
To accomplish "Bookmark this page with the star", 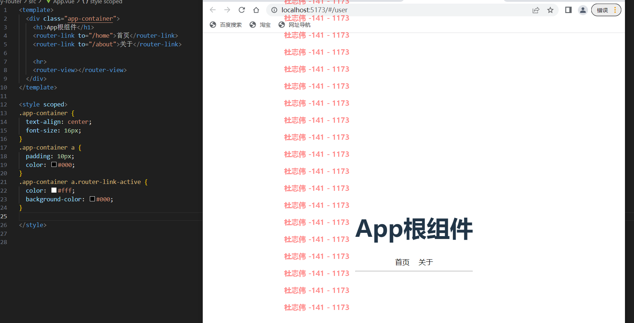I will click(x=550, y=10).
